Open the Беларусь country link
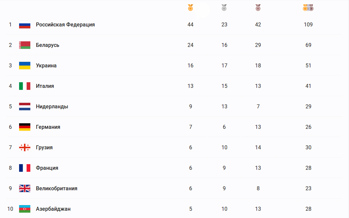349x218 pixels. pyautogui.click(x=47, y=45)
